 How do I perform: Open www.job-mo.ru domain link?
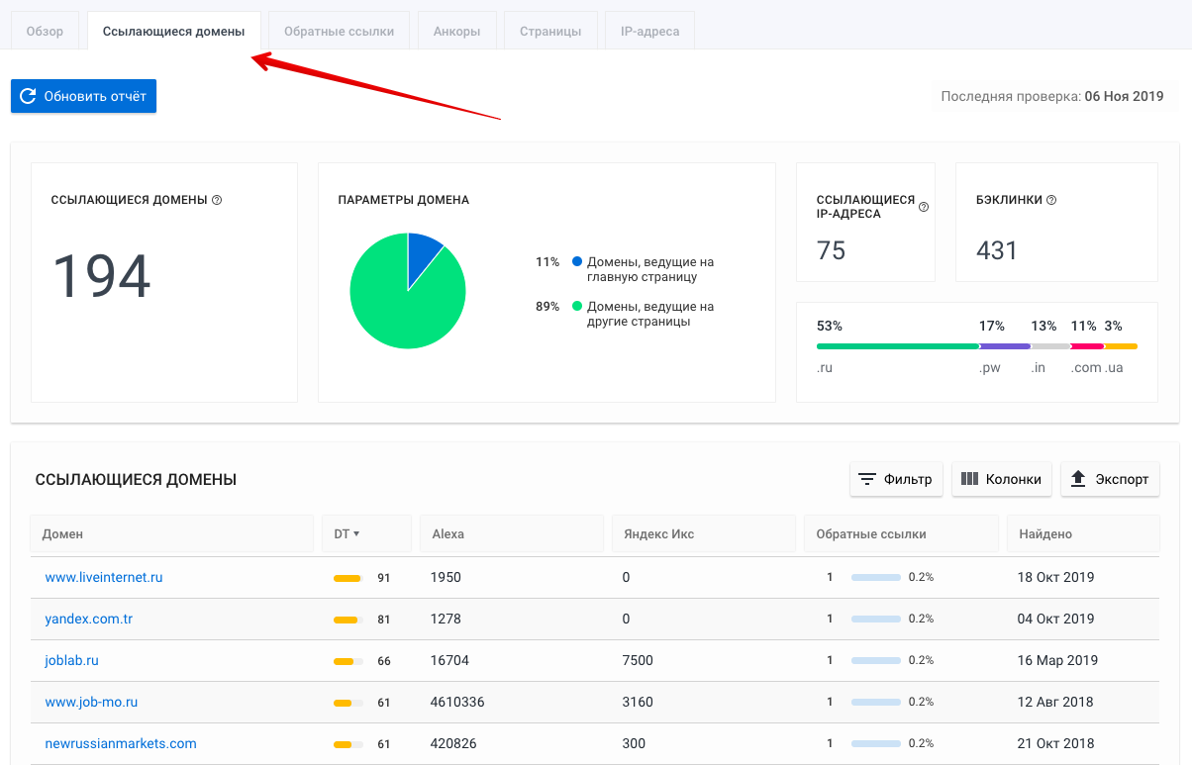(91, 702)
